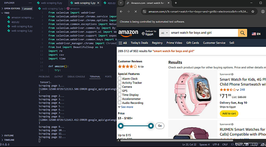
Task: Expand See more special features
Action: [126, 107]
